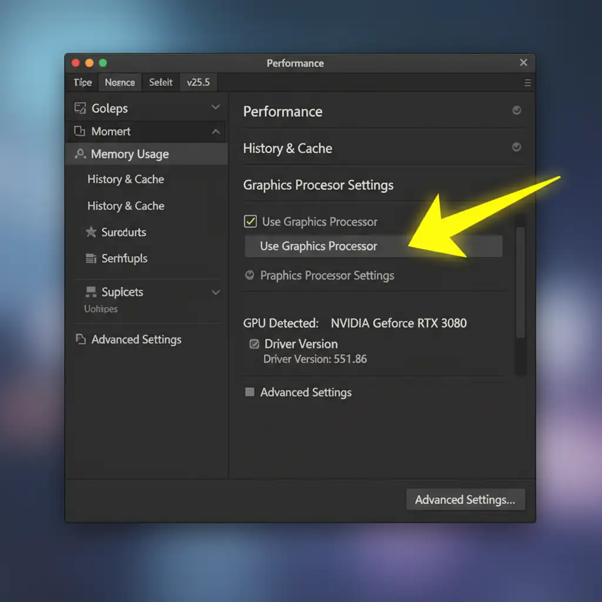
Task: Click the Momert sidebar icon
Action: click(79, 132)
